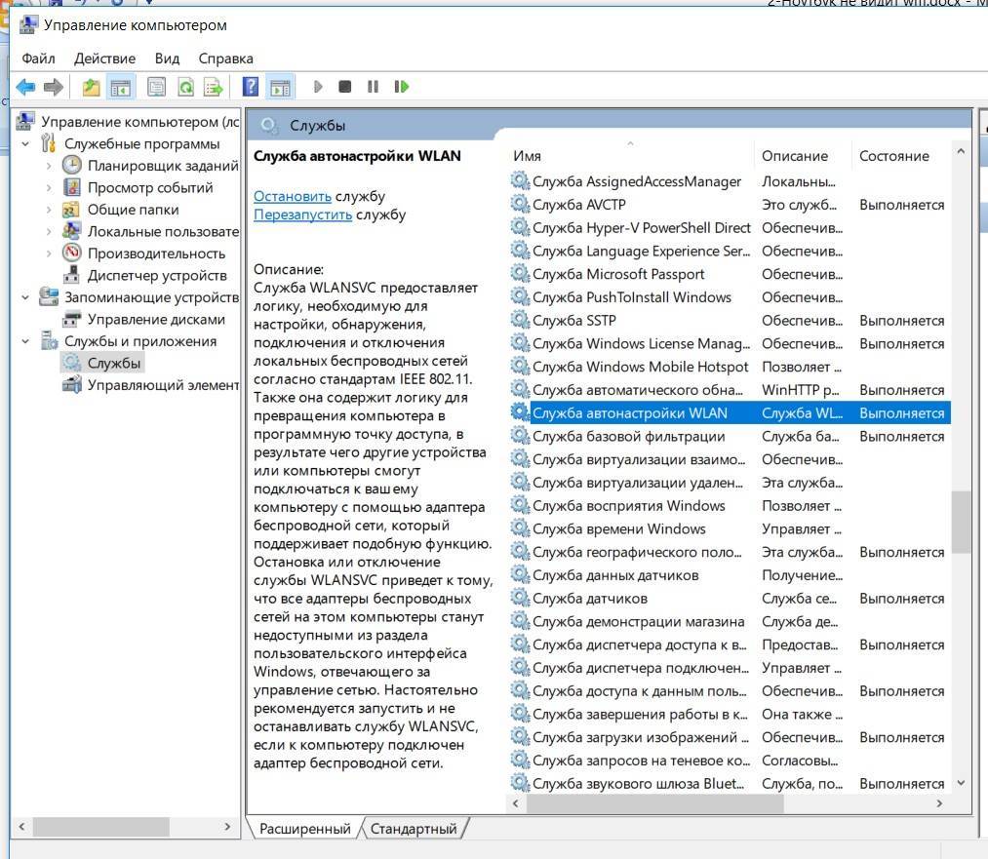988x859 pixels.
Task: Switch to the Стандартный tab
Action: 414,829
